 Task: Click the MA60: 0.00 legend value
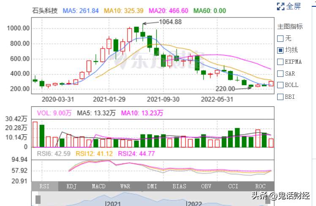[210, 11]
